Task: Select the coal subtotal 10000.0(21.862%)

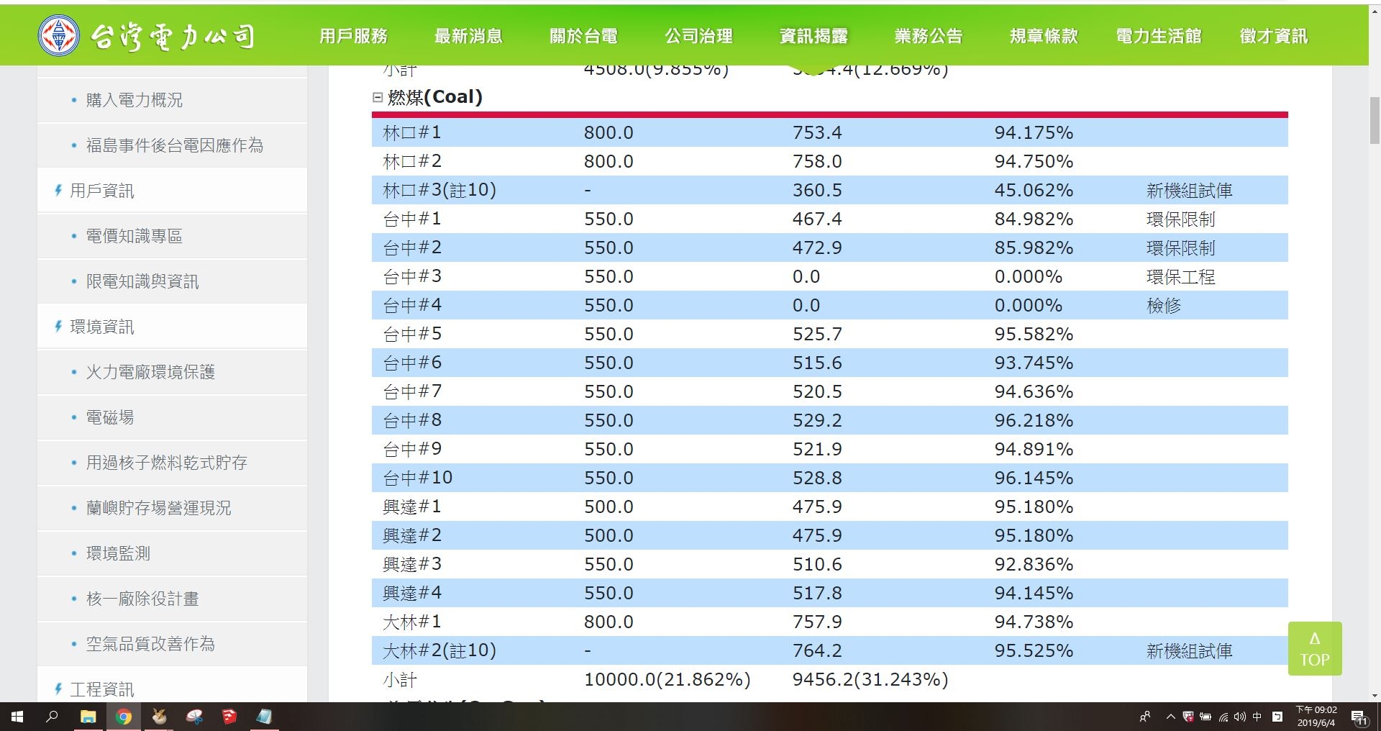Action: [667, 679]
